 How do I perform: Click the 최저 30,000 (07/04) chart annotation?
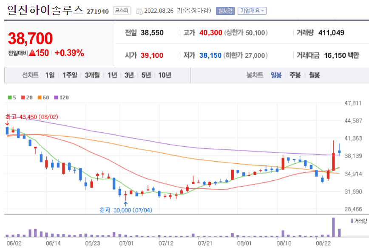click(x=126, y=210)
